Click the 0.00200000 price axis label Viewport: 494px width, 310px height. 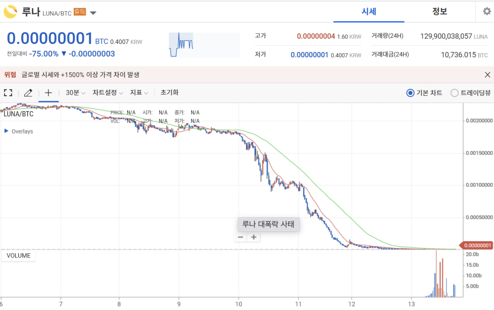[x=479, y=121]
